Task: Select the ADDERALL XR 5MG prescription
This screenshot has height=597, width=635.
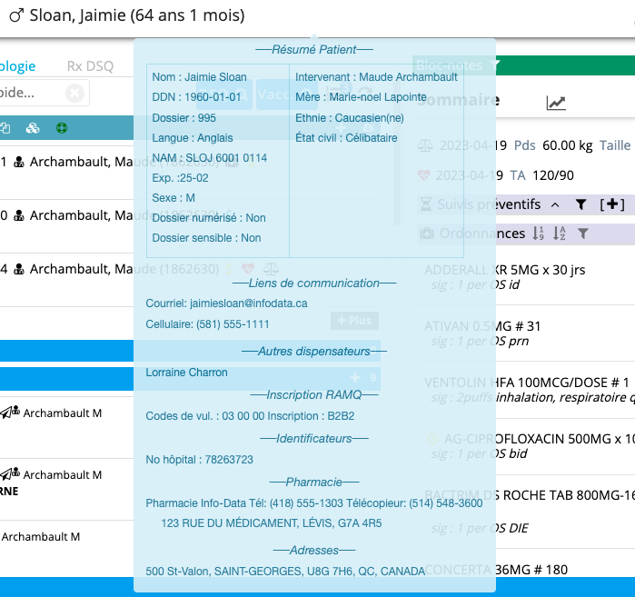Action: click(504, 270)
